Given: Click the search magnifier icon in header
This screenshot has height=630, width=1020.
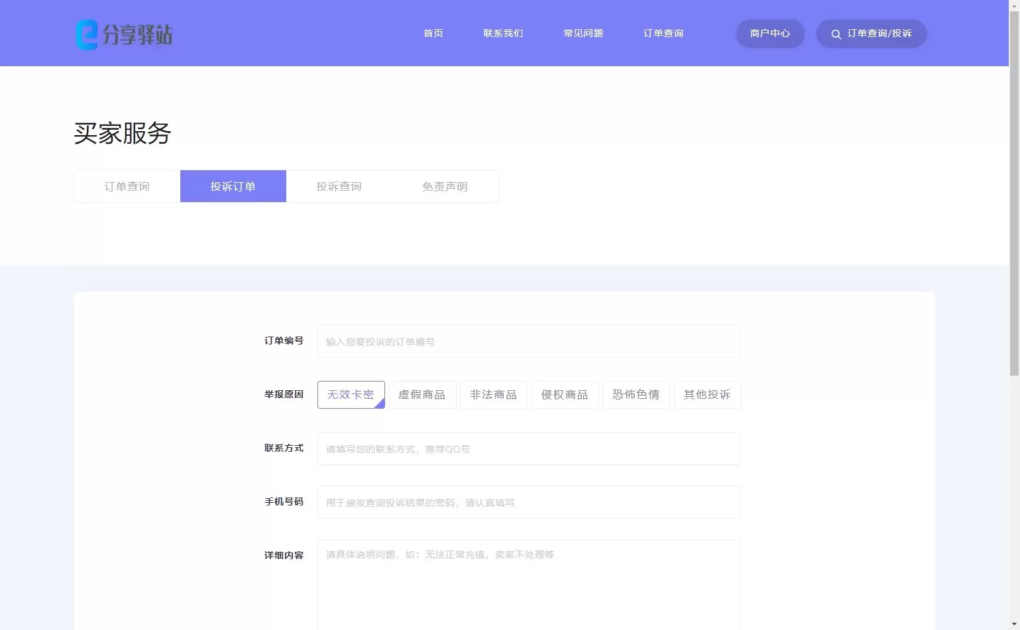Looking at the screenshot, I should click(836, 34).
